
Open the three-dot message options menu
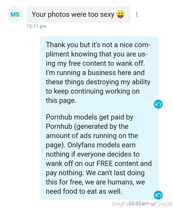tap(137, 14)
